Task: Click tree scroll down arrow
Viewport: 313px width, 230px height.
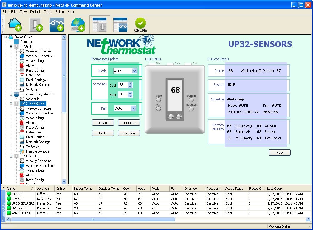Action: [x=64, y=181]
